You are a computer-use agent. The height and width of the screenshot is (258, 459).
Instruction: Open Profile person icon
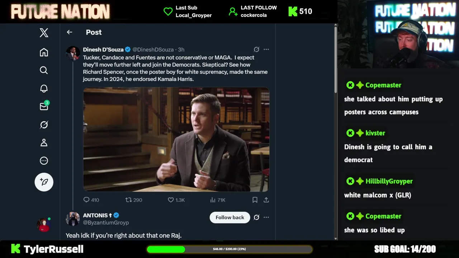tap(44, 143)
